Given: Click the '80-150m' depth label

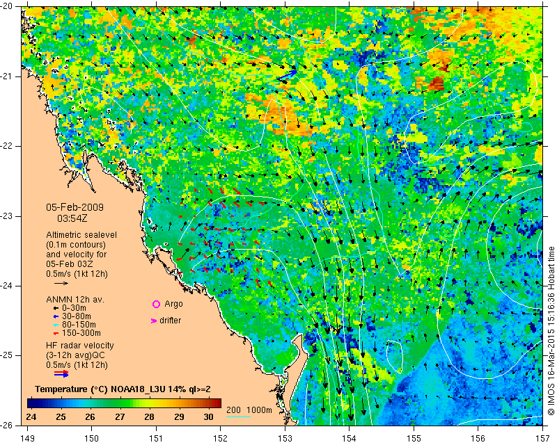Looking at the screenshot, I should tap(79, 325).
